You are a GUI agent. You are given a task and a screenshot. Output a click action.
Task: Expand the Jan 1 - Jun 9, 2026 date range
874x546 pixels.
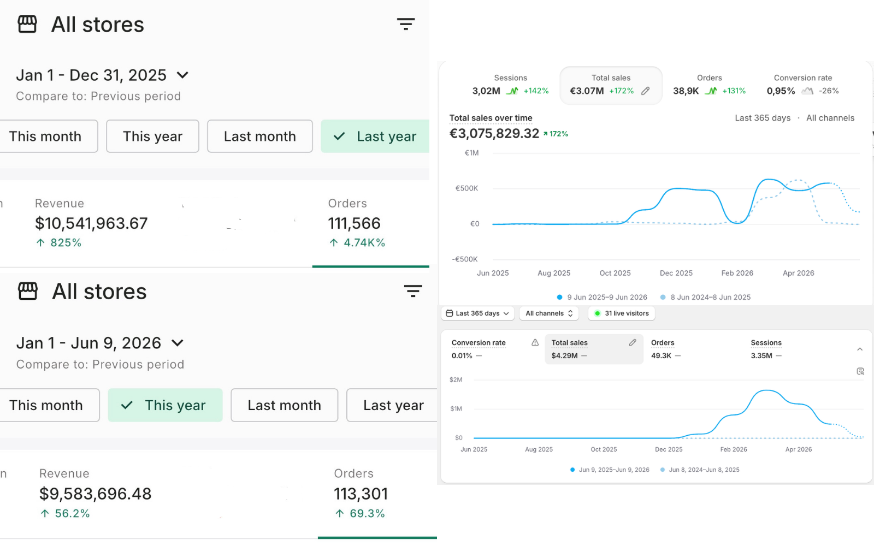click(100, 343)
